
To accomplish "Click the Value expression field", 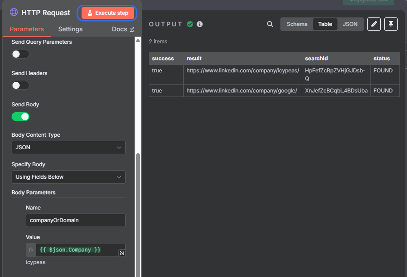I will [x=77, y=250].
